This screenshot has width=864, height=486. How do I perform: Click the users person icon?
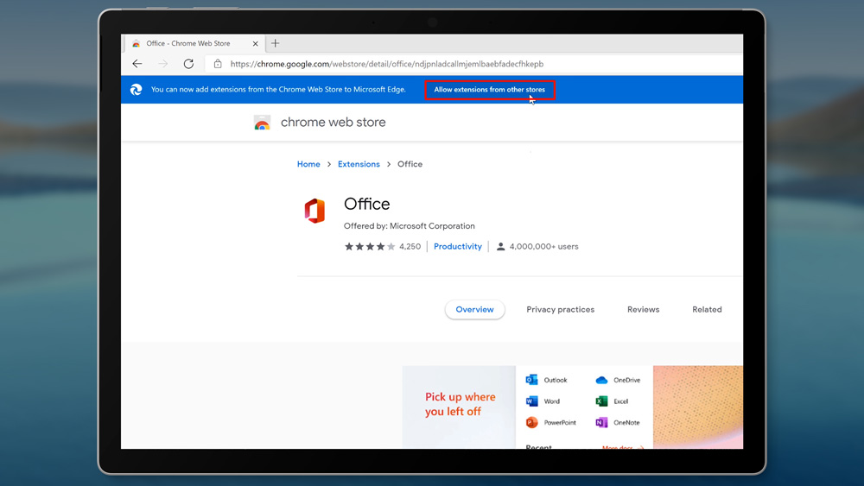point(500,247)
